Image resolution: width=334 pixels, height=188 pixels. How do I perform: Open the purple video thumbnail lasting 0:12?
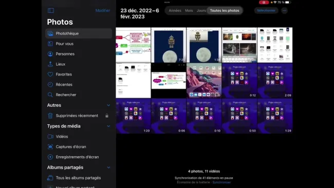239,81
